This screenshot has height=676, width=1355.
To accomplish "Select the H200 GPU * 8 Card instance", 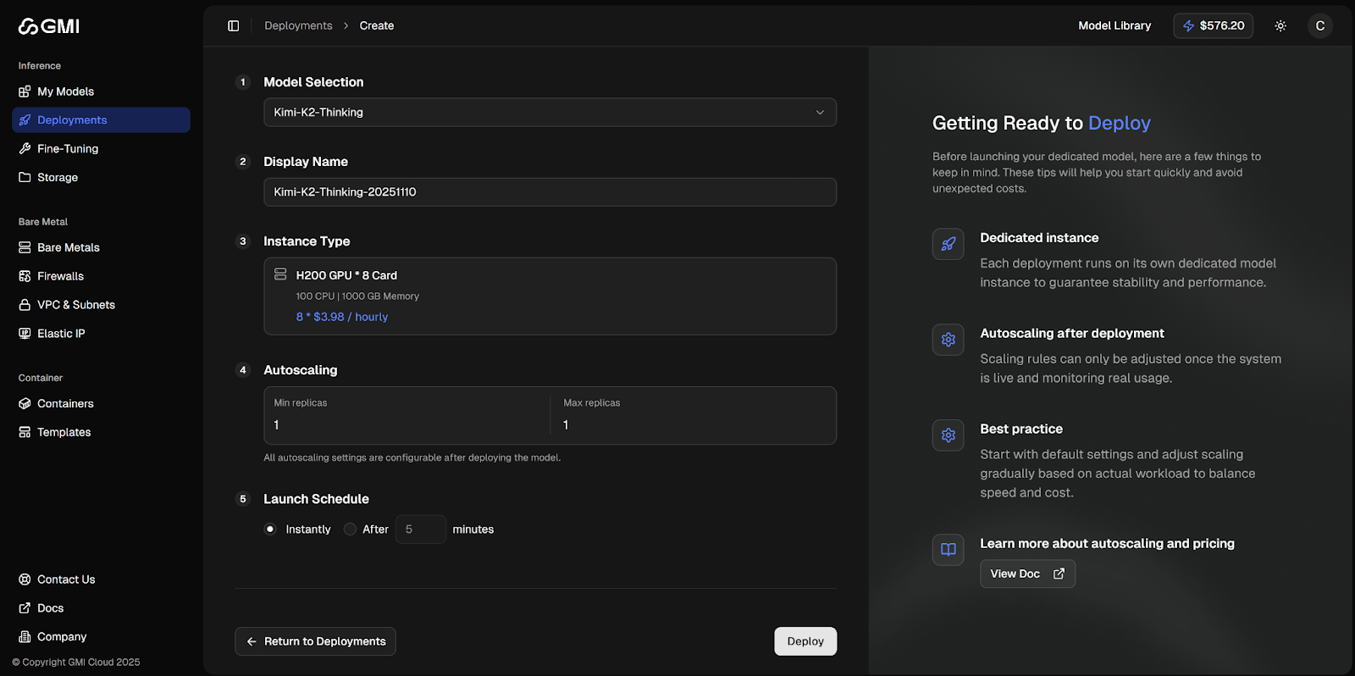I will coord(550,296).
